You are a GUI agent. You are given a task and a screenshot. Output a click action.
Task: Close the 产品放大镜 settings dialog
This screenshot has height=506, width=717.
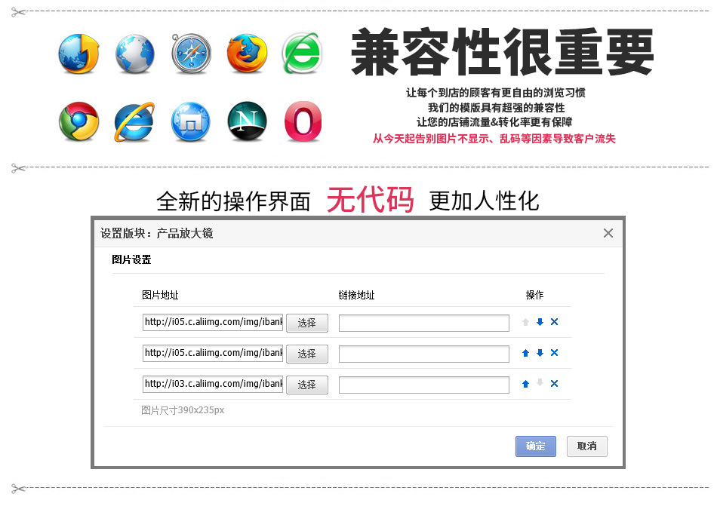point(608,233)
